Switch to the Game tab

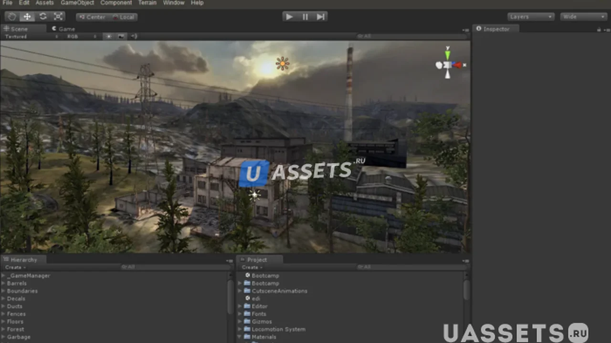[x=64, y=29]
